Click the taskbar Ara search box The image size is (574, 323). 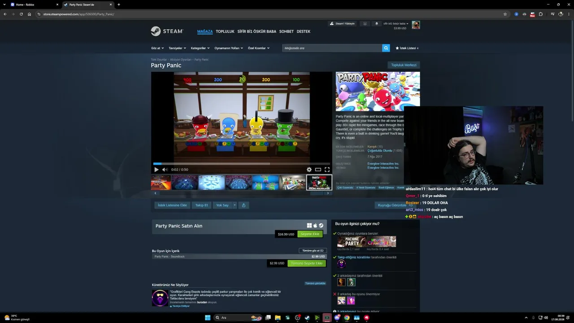(238, 318)
